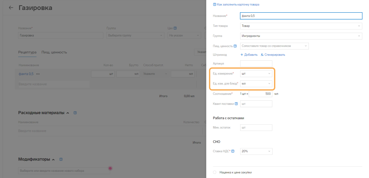Open Пищ. ценность reference dropdown
Screen dimensions: 369x178
click(x=274, y=46)
